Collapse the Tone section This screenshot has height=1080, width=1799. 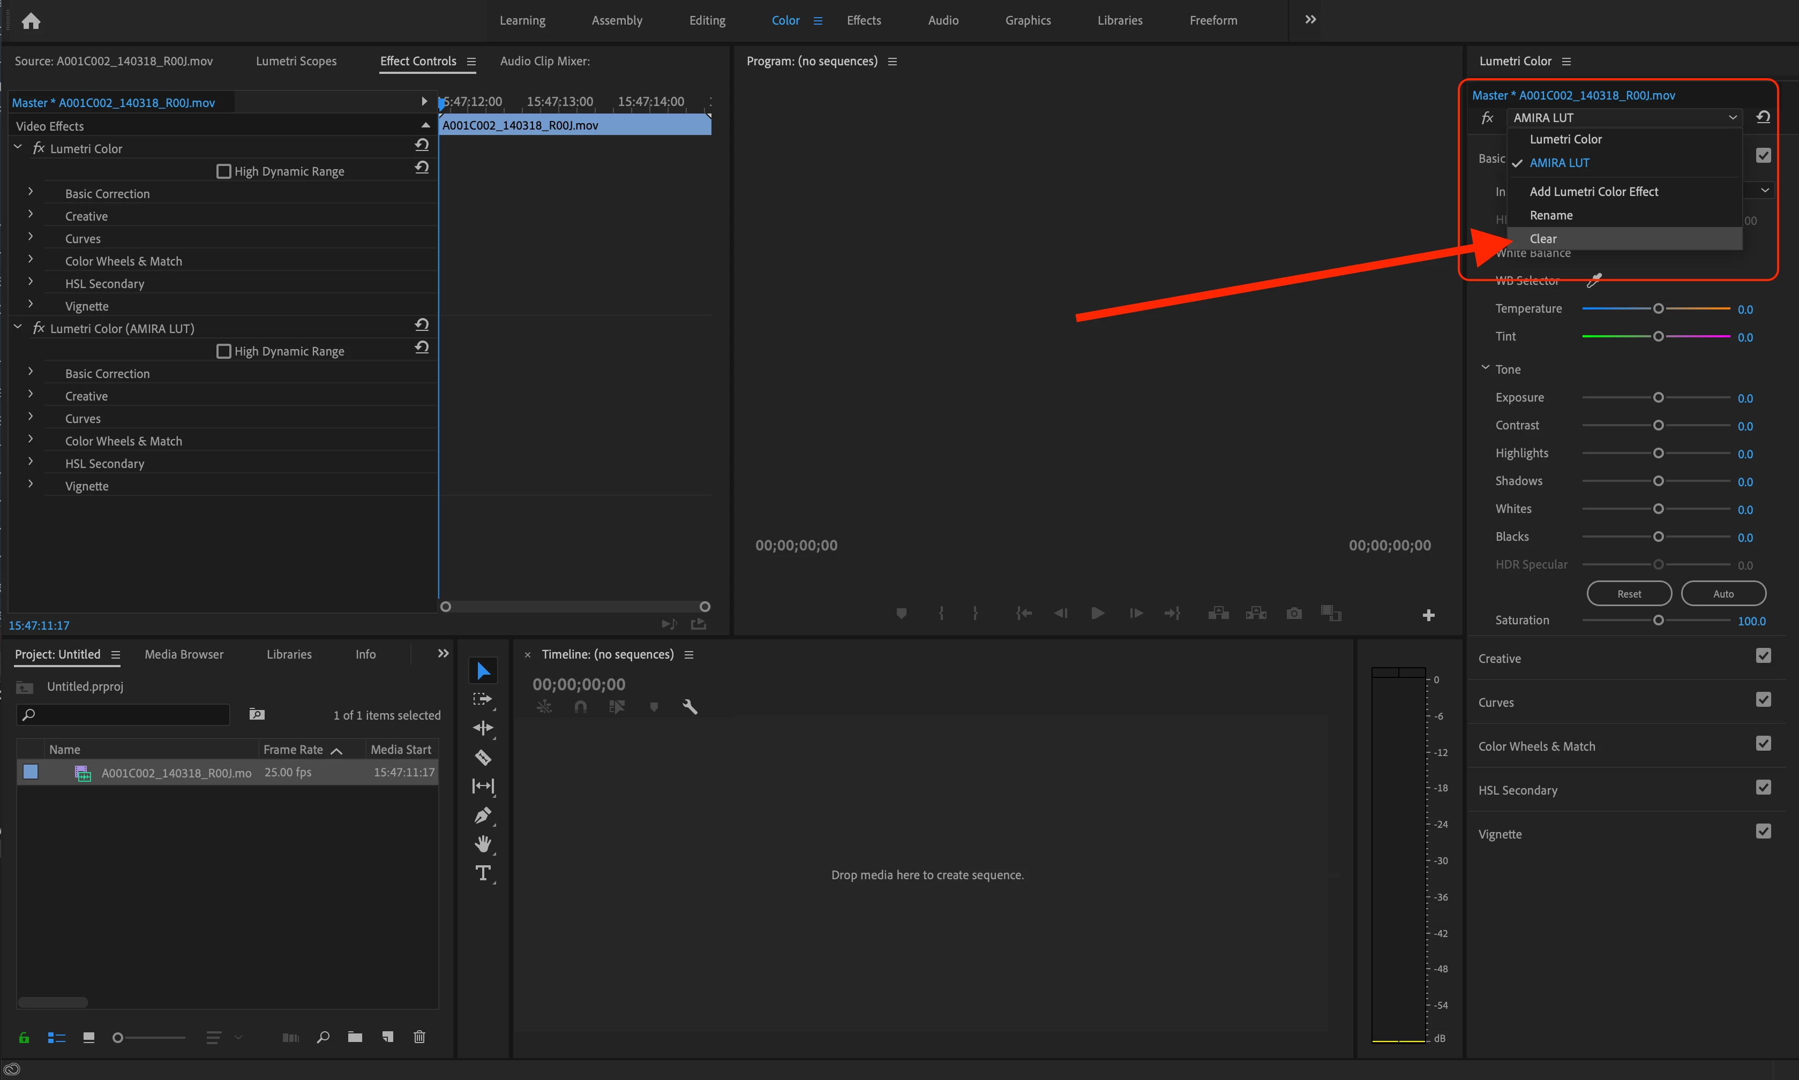point(1485,368)
